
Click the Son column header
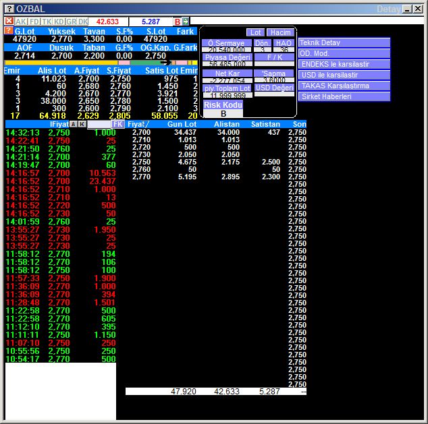tap(300, 124)
